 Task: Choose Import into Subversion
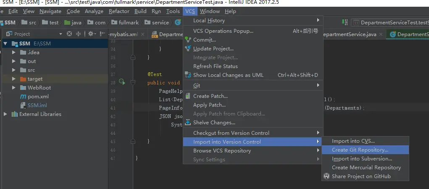365,159
